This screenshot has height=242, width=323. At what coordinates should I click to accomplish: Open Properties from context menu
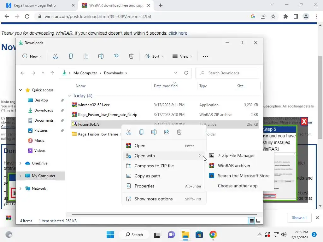tap(164, 186)
